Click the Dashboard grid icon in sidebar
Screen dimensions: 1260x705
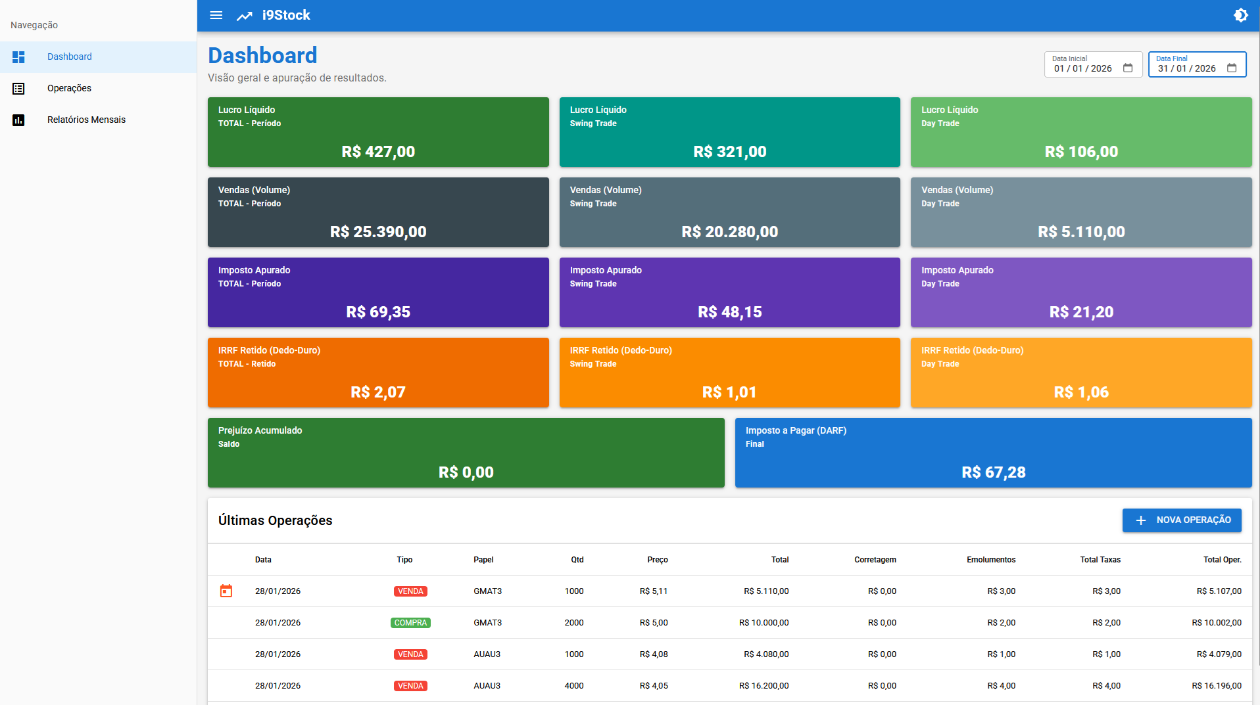[x=18, y=57]
